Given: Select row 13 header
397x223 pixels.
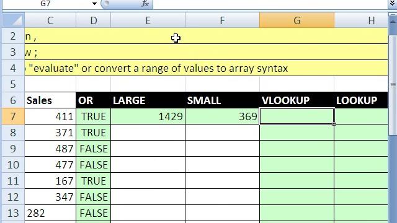Looking at the screenshot, I should (x=13, y=213).
